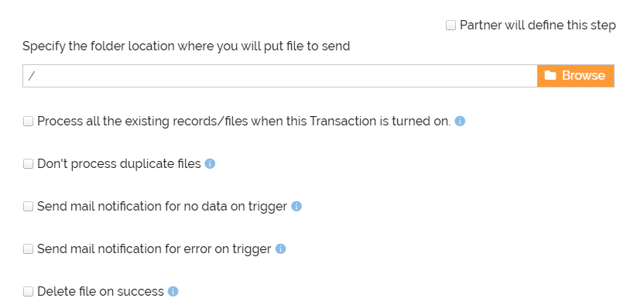Click the 'Partner will define this step' label text
This screenshot has width=627, height=305.
(537, 26)
